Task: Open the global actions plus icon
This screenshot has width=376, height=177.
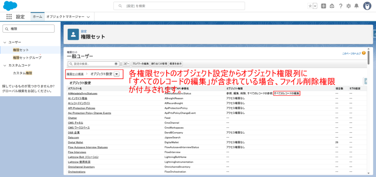Action: (323, 6)
